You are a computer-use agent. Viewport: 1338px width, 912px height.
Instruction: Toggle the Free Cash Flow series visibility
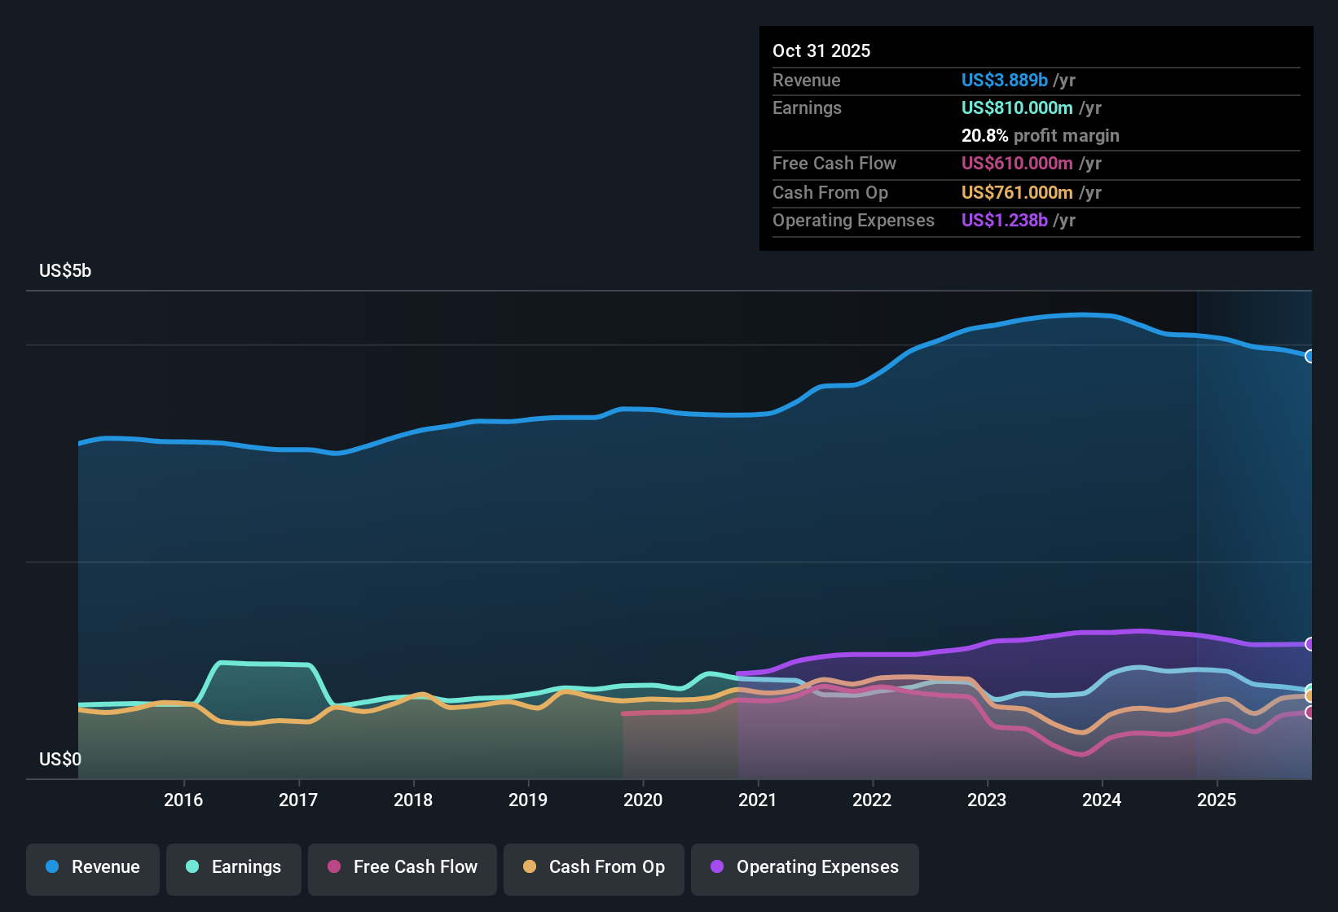click(402, 868)
